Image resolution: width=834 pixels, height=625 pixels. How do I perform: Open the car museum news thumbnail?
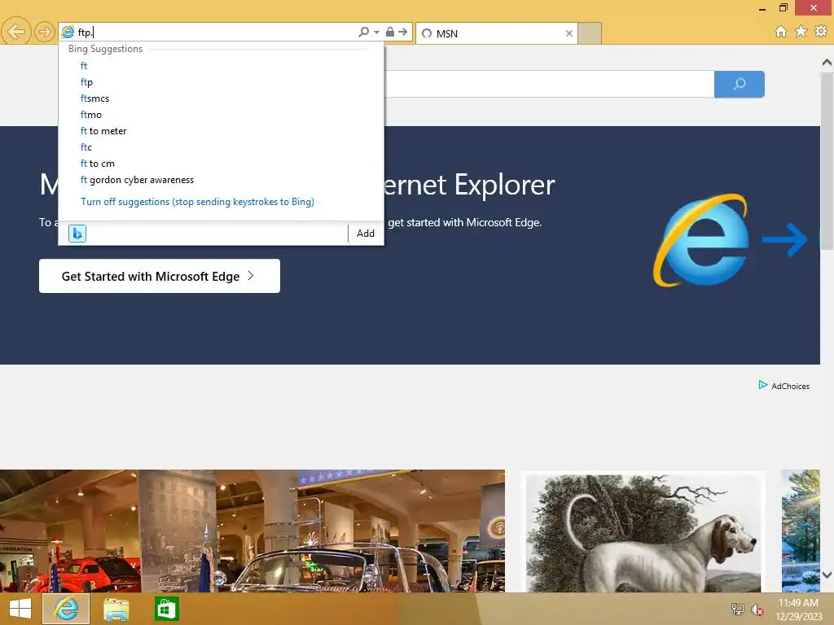pos(252,531)
